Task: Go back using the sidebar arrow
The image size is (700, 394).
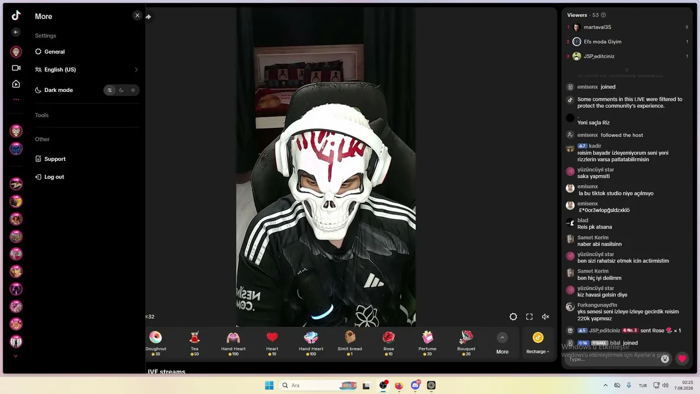Action: point(16,32)
